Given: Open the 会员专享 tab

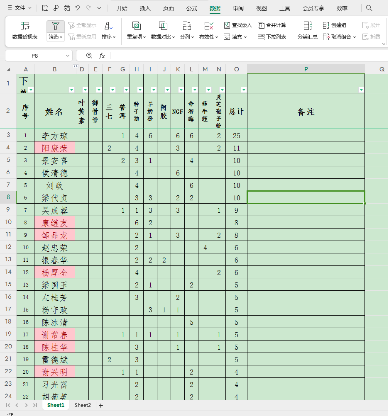Looking at the screenshot, I should click(x=313, y=8).
